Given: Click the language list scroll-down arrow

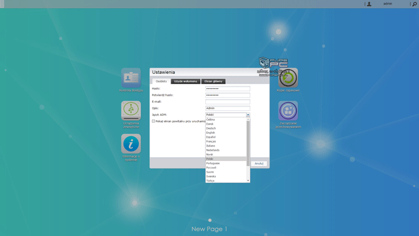Looking at the screenshot, I should 248,181.
